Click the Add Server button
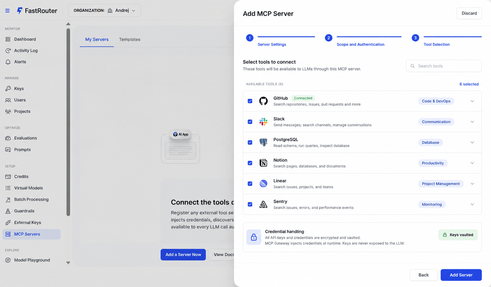The image size is (491, 287). 461,275
